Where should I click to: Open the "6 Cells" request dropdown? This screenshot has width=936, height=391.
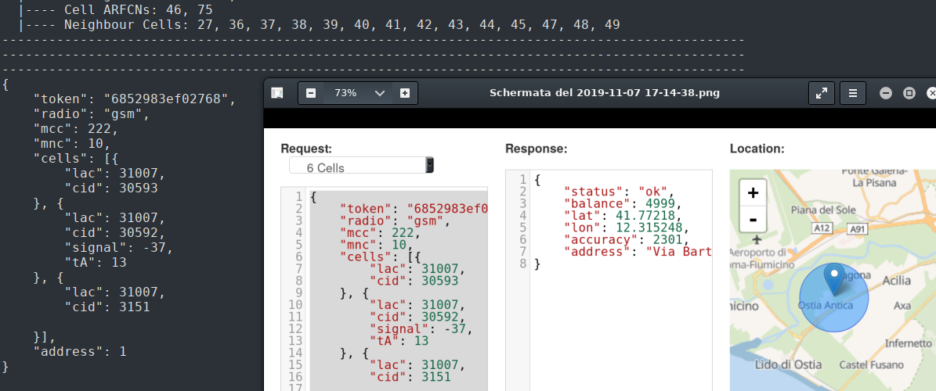click(361, 166)
